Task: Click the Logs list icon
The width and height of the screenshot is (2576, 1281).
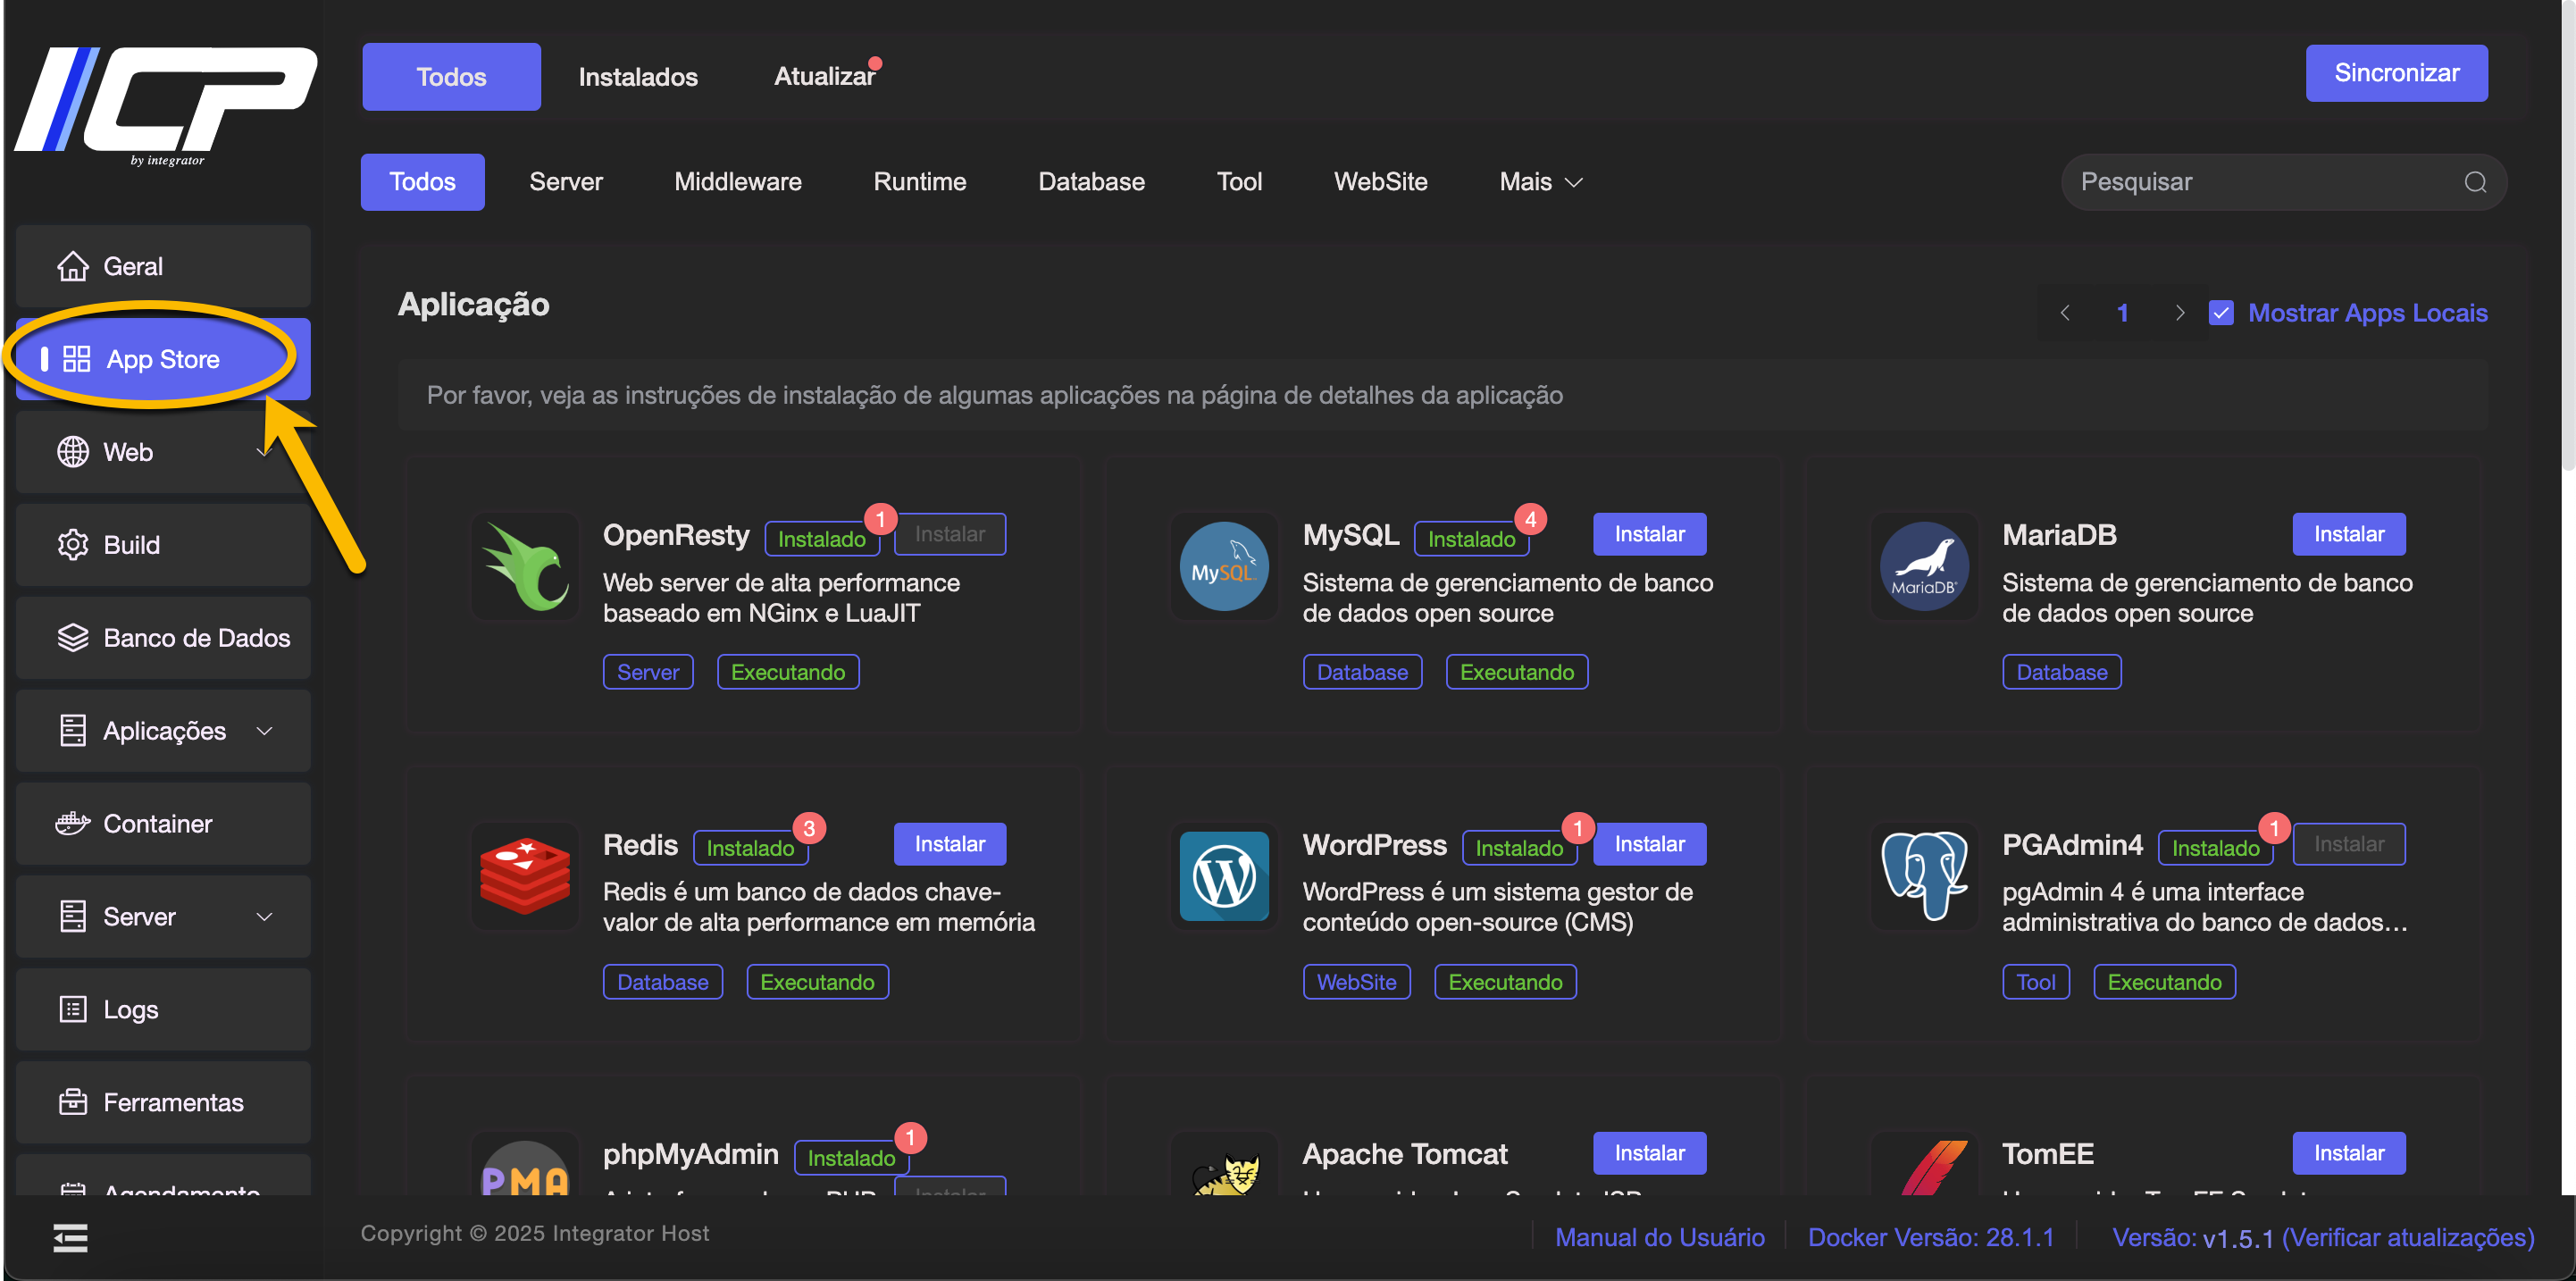Action: point(72,1009)
